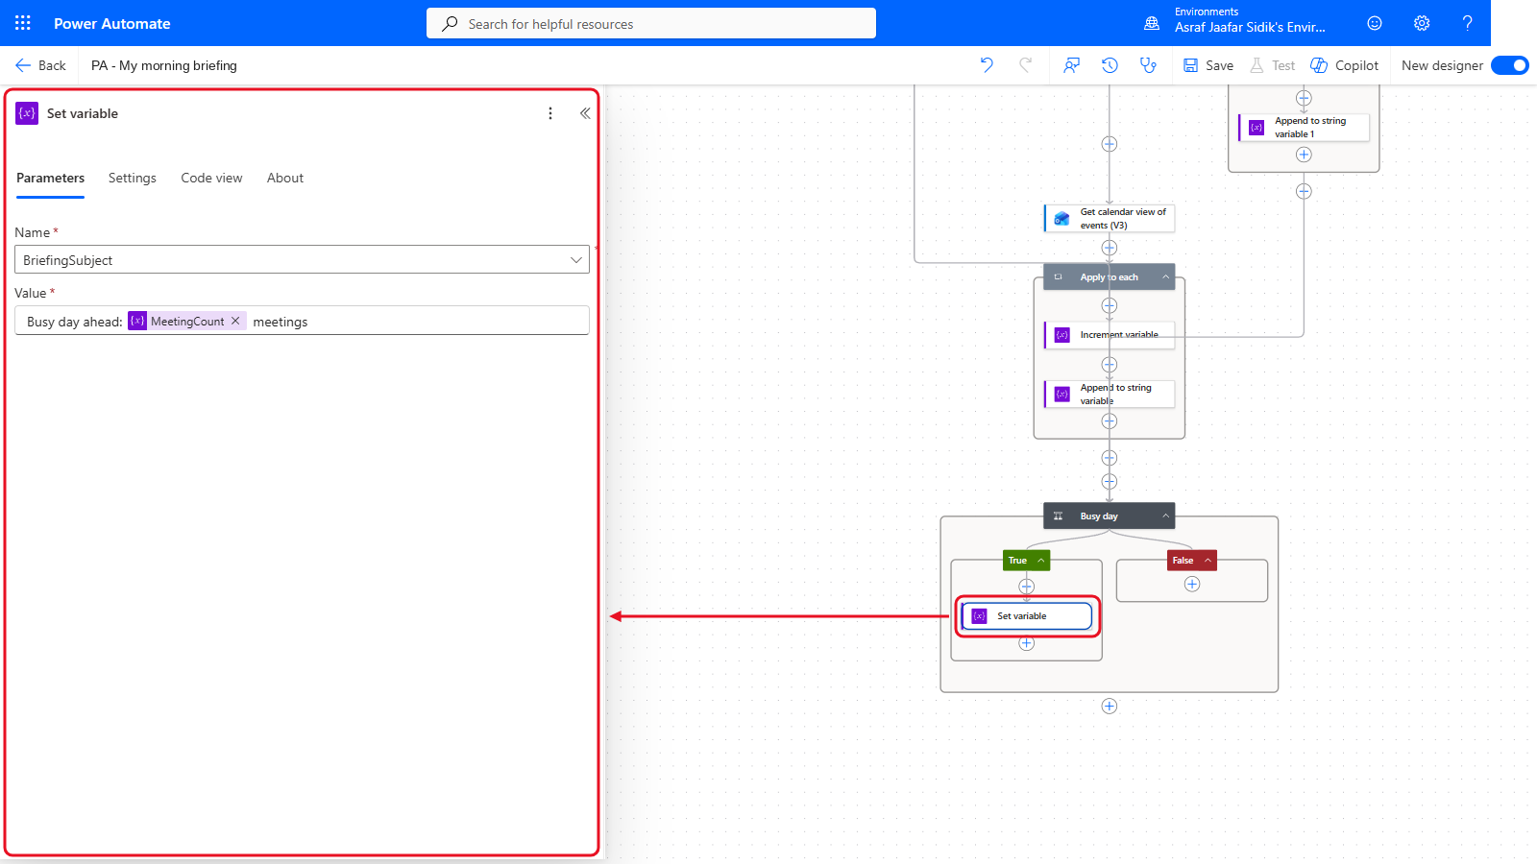The height and width of the screenshot is (864, 1537).
Task: Click the Undo icon in toolbar
Action: point(987,65)
